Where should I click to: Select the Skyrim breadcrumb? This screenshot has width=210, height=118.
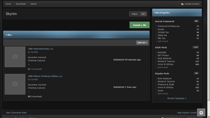tap(34, 4)
